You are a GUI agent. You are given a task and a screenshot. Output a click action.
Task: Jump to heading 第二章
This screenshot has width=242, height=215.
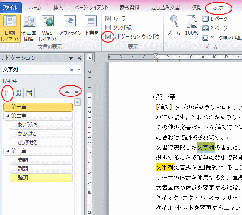(x=38, y=116)
